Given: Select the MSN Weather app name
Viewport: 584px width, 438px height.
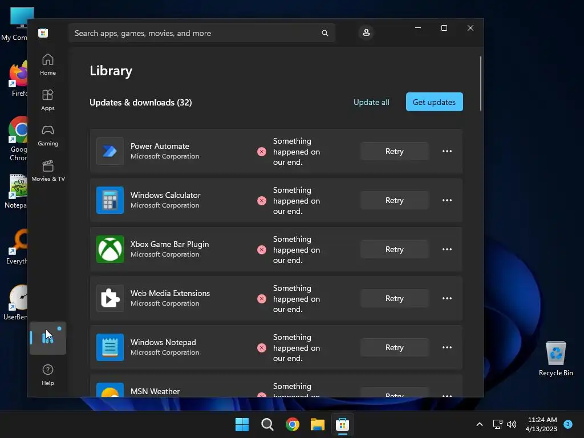Looking at the screenshot, I should click(x=155, y=391).
